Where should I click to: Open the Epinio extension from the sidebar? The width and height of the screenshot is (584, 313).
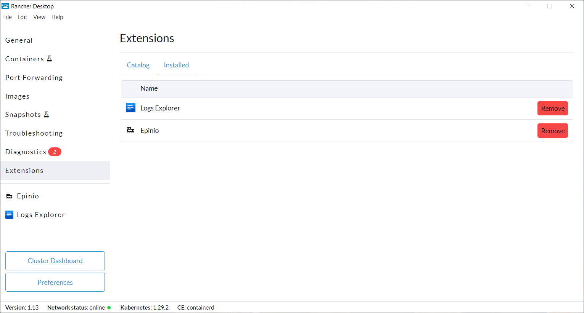click(55, 196)
